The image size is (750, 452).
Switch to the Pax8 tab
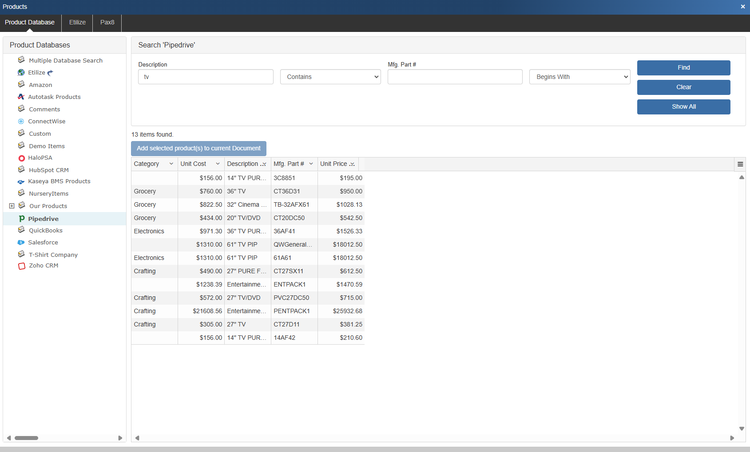[107, 22]
